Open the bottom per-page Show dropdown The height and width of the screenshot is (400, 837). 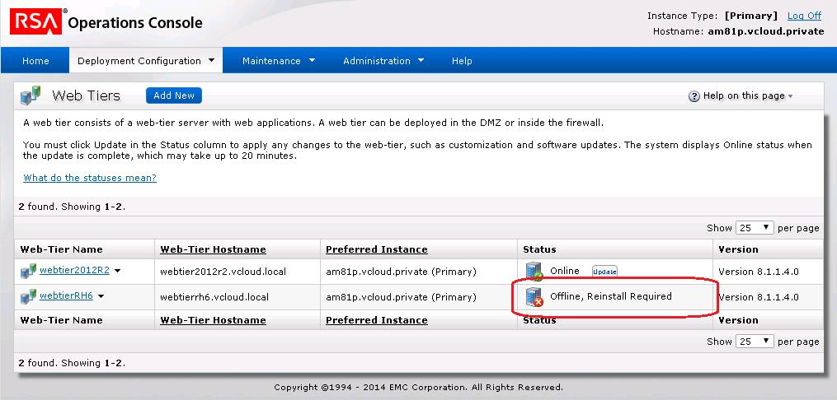click(x=755, y=341)
